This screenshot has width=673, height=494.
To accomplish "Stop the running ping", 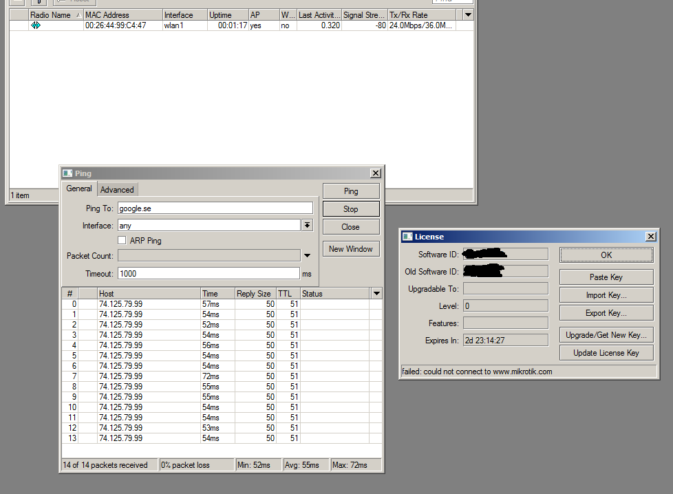I will pyautogui.click(x=351, y=209).
